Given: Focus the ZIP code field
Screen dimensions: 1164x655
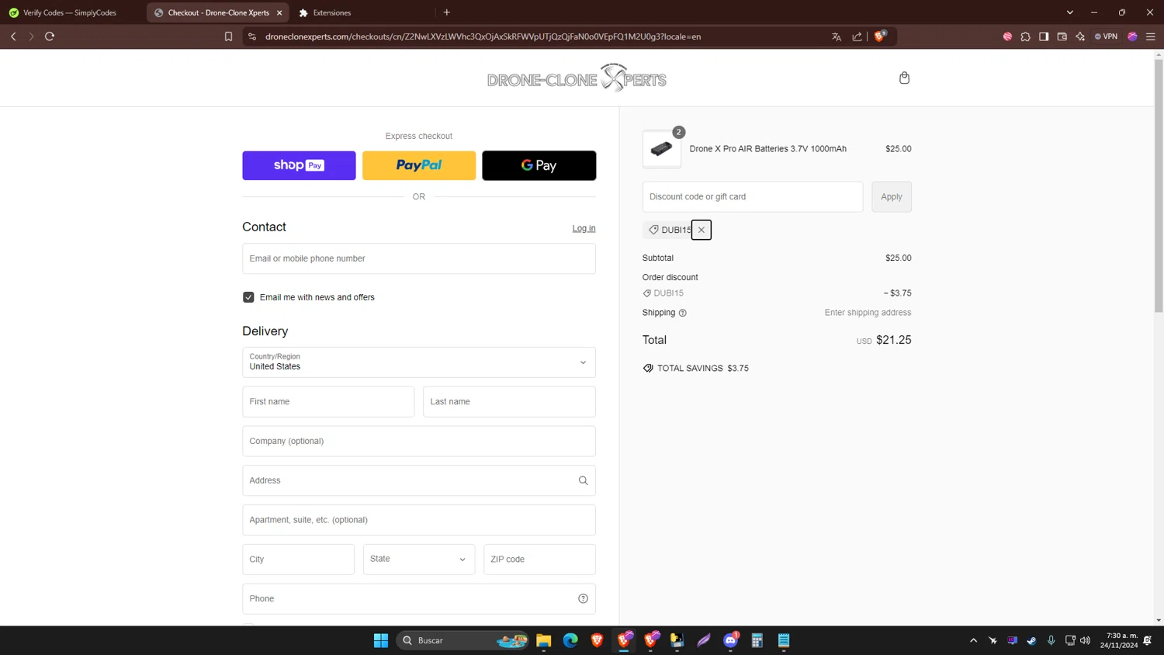Looking at the screenshot, I should point(539,560).
